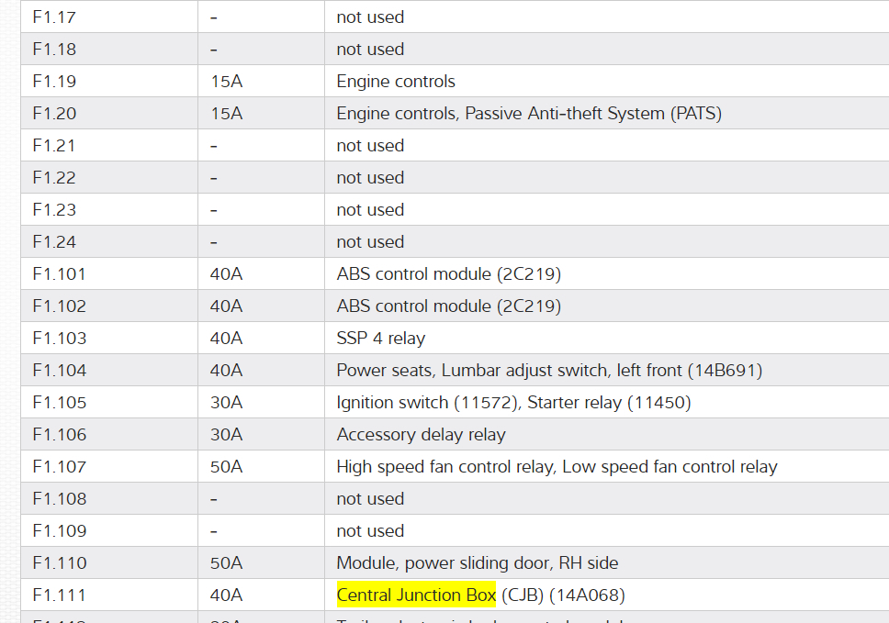Image resolution: width=889 pixels, height=623 pixels.
Task: Select the Accessory delay relay text
Action: 421,435
